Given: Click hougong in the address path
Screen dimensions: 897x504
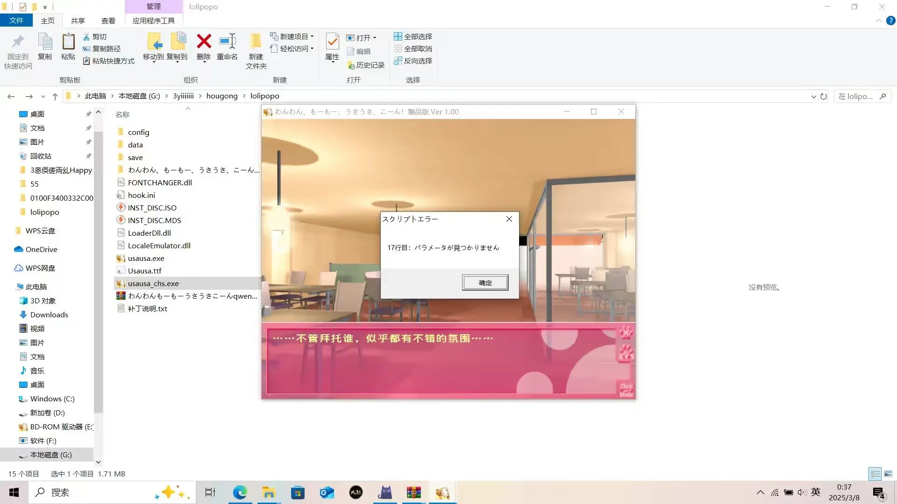Looking at the screenshot, I should (222, 96).
